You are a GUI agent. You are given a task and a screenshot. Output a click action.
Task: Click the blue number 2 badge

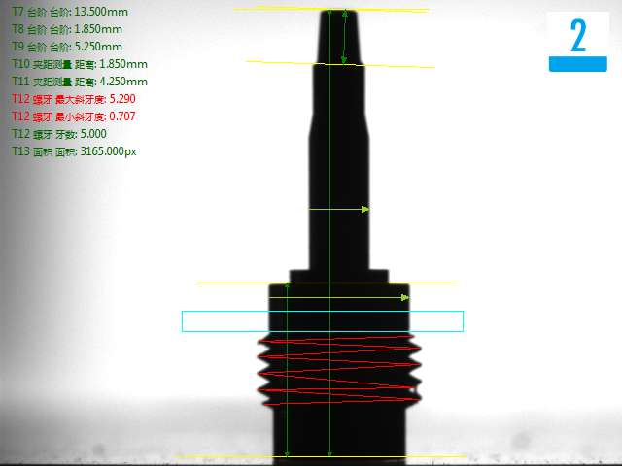[578, 34]
